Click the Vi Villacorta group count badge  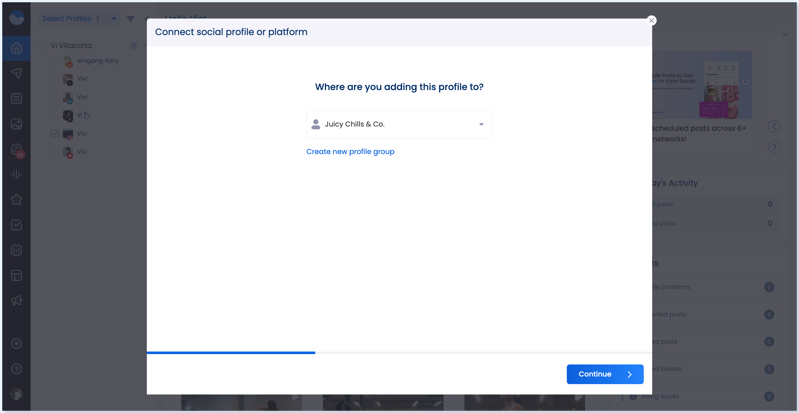tap(133, 45)
